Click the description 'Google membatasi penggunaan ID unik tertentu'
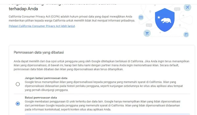 (103, 105)
